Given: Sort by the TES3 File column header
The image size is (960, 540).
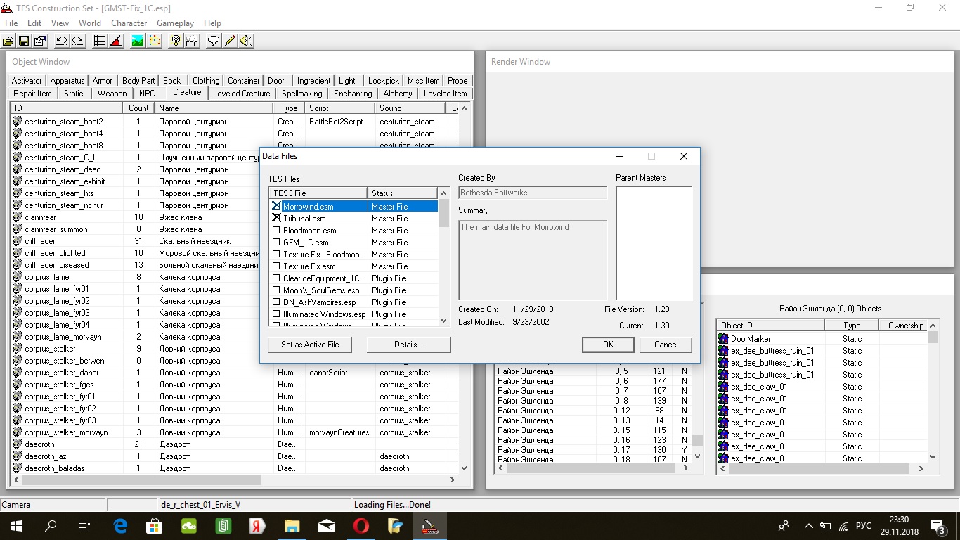Looking at the screenshot, I should (318, 193).
